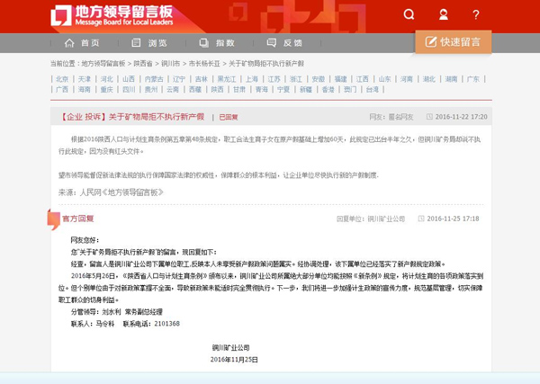The width and height of the screenshot is (540, 384).
Task: Click the clock icon next to 2016-11-25 17:18
Action: pos(421,219)
